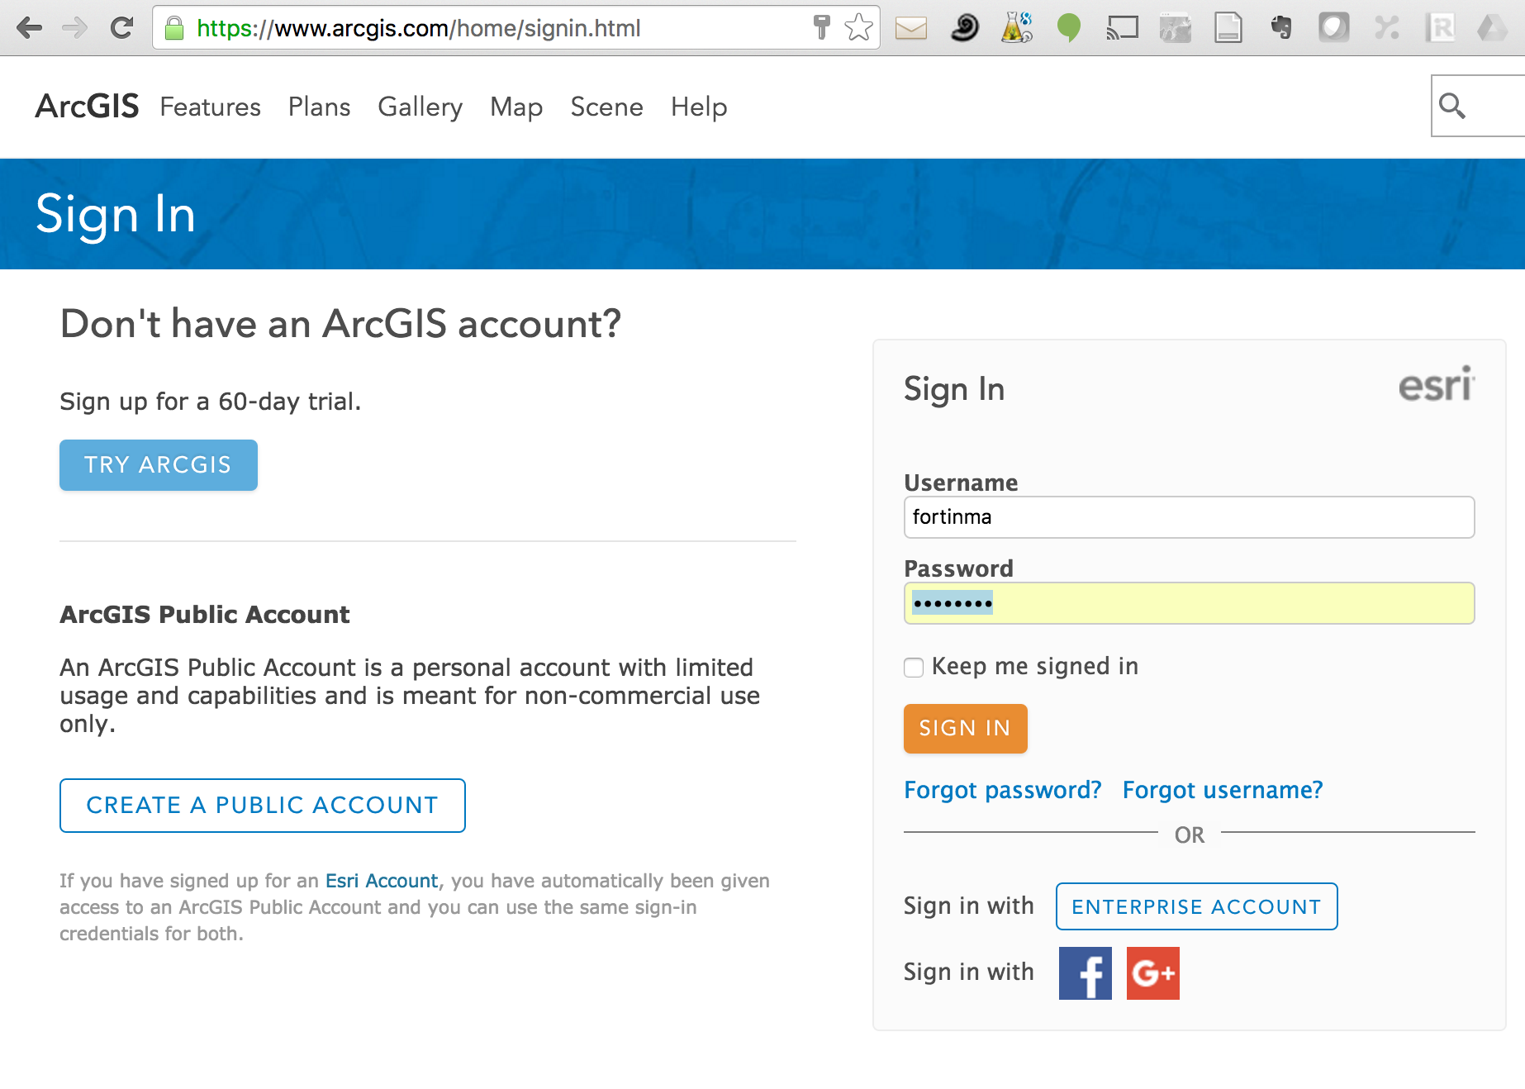Focus the Username input field

[x=1190, y=517]
